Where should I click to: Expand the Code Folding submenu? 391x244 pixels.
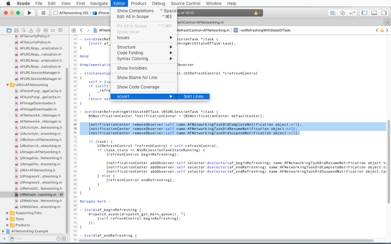click(144, 53)
